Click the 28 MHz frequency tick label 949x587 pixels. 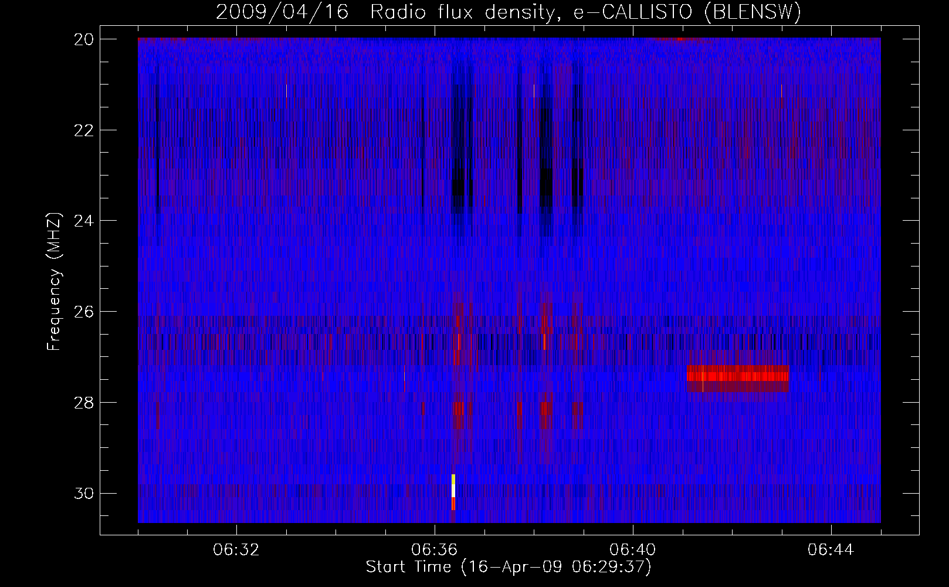click(x=83, y=402)
